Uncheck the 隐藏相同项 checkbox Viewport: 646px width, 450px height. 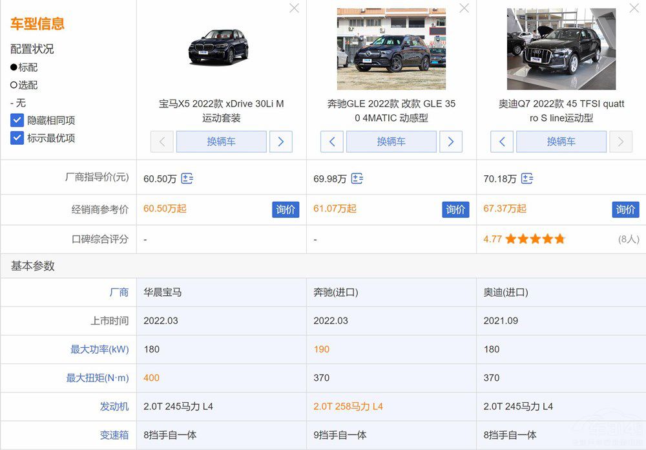click(x=17, y=120)
